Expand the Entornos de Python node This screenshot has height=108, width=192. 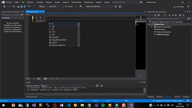pos(151,27)
